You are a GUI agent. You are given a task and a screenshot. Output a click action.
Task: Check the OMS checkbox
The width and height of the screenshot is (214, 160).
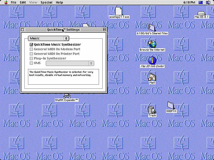31,63
